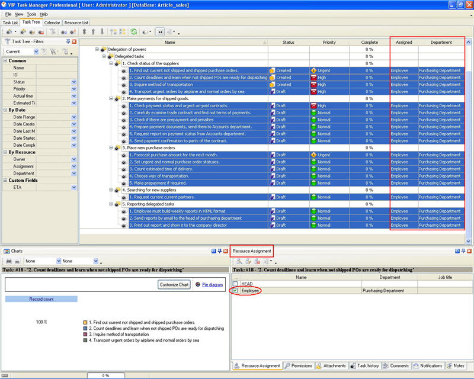Open the File menu
This screenshot has height=379, width=474.
(8, 14)
